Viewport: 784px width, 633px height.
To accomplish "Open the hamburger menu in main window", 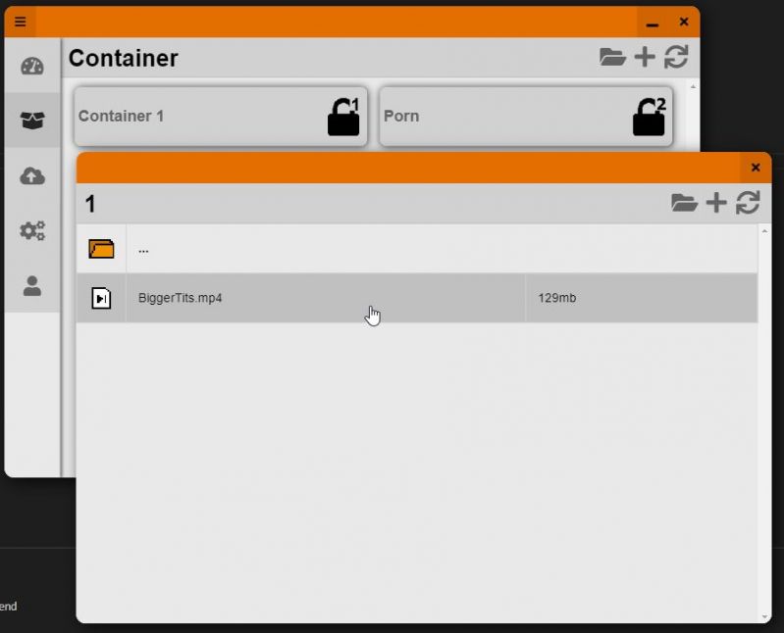I will [20, 22].
